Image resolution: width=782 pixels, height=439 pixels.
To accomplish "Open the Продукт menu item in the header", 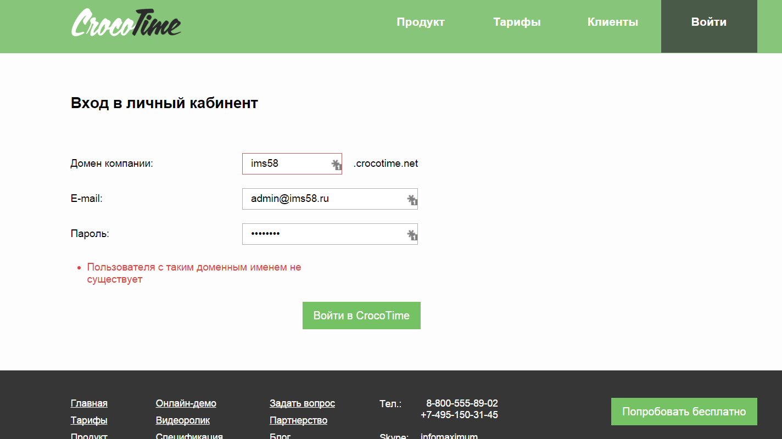I will coord(421,22).
